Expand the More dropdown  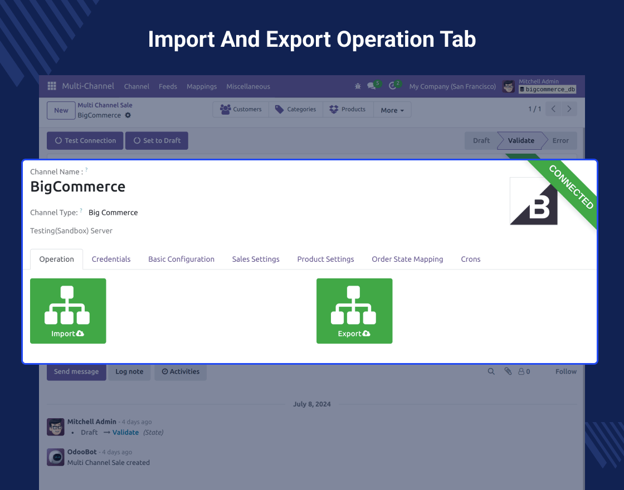(x=392, y=110)
